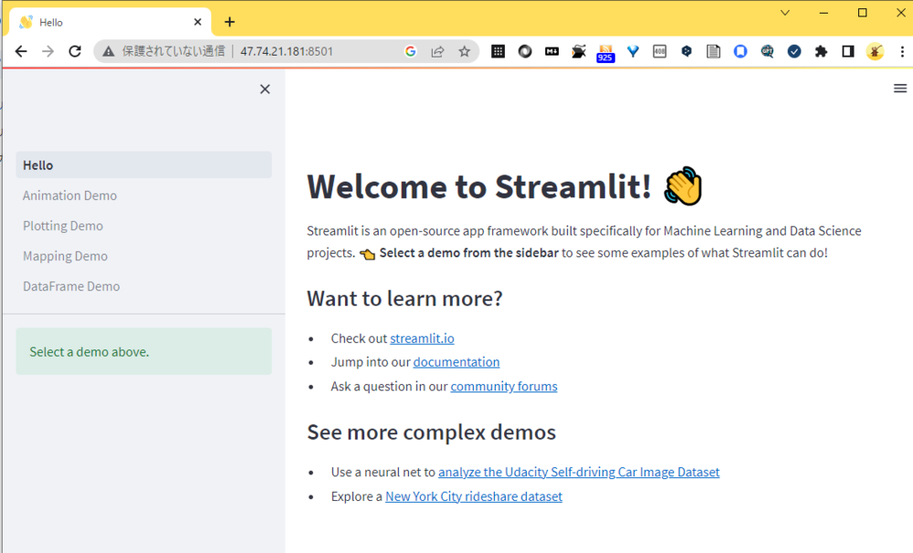Click the browser reload icon
Screen dimensions: 913x553
click(75, 52)
